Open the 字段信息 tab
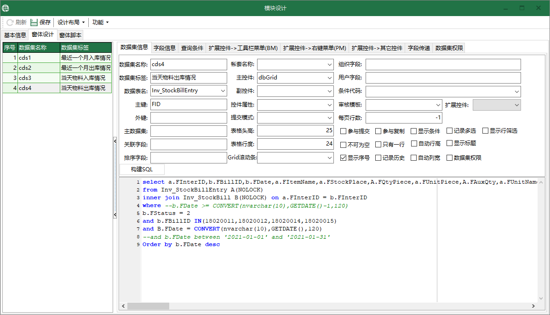550x315 pixels. 165,48
